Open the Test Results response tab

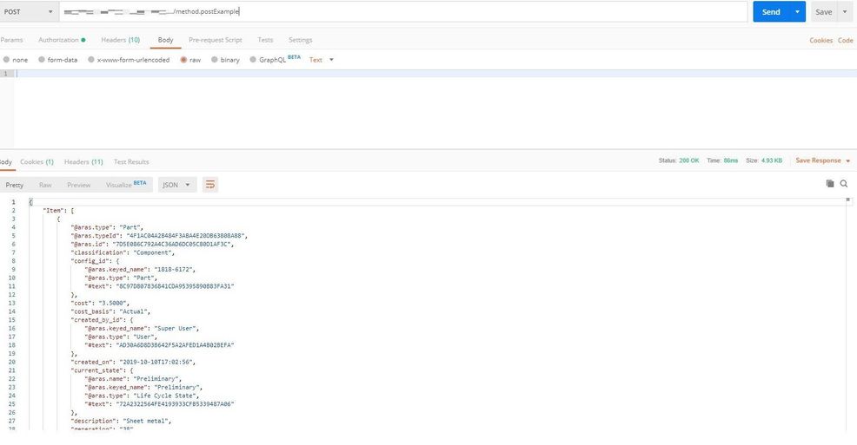pos(131,162)
